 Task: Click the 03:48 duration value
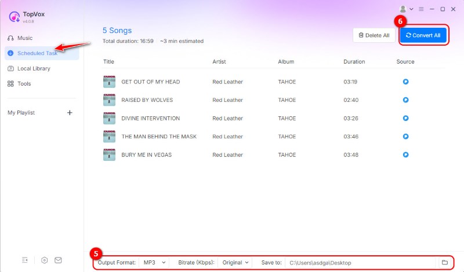(x=351, y=155)
